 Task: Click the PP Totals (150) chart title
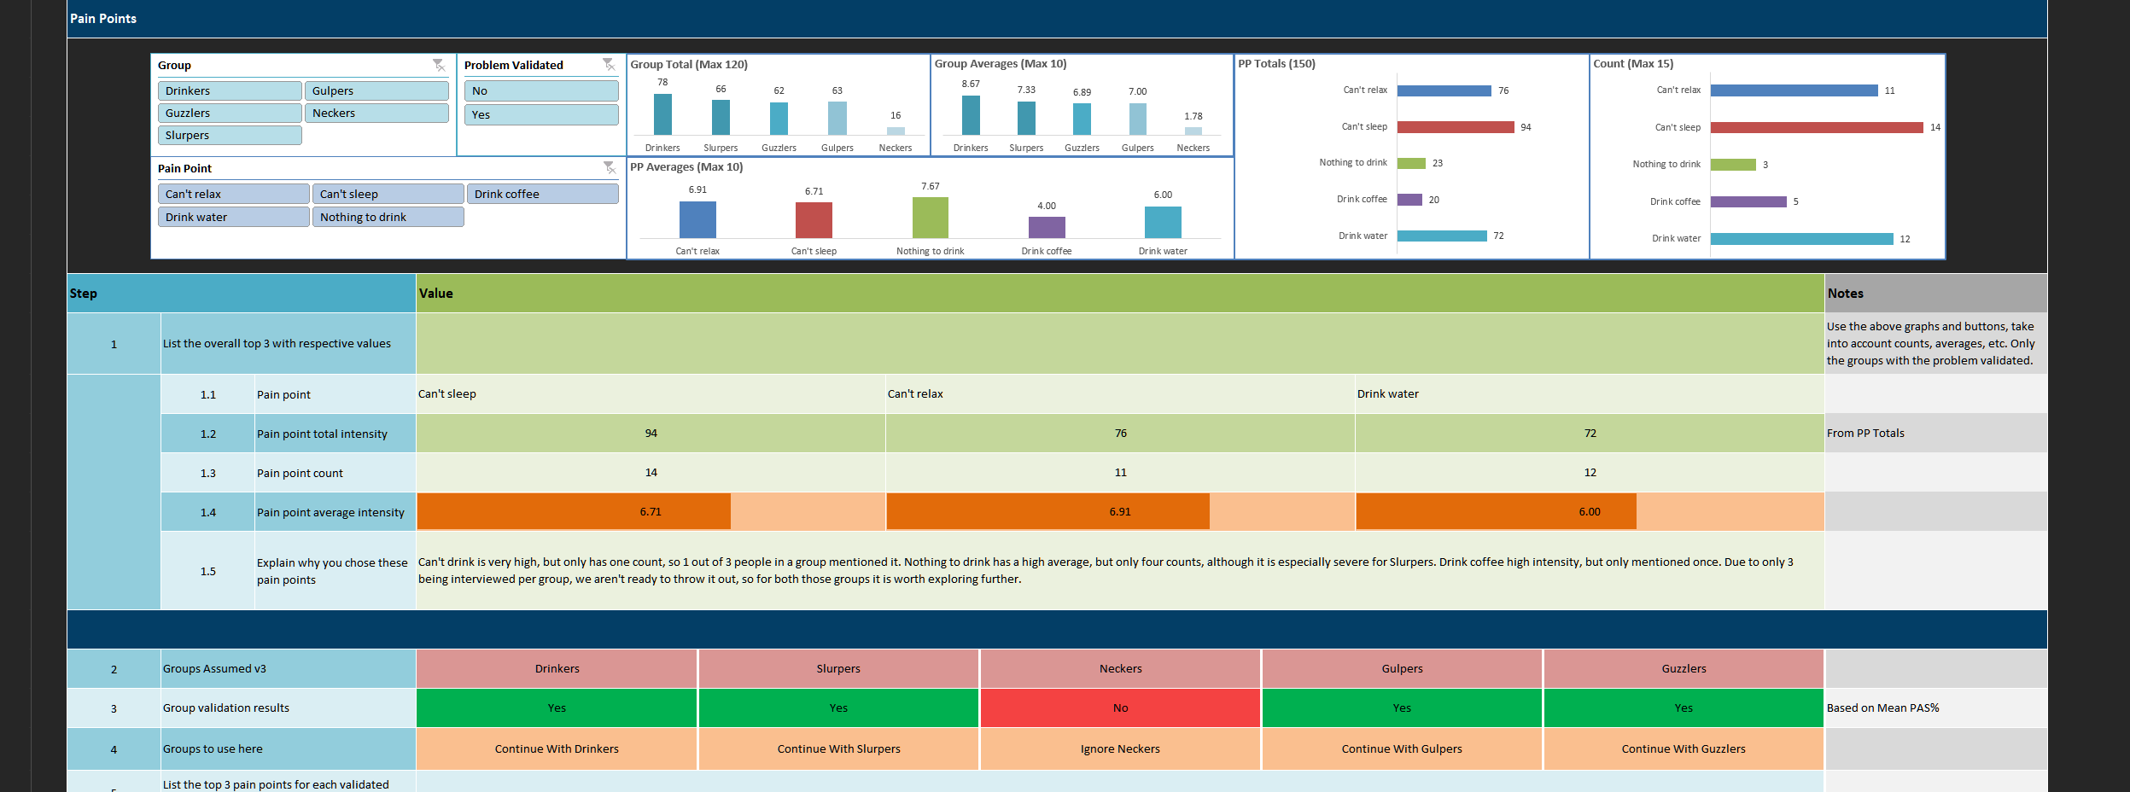1276,63
